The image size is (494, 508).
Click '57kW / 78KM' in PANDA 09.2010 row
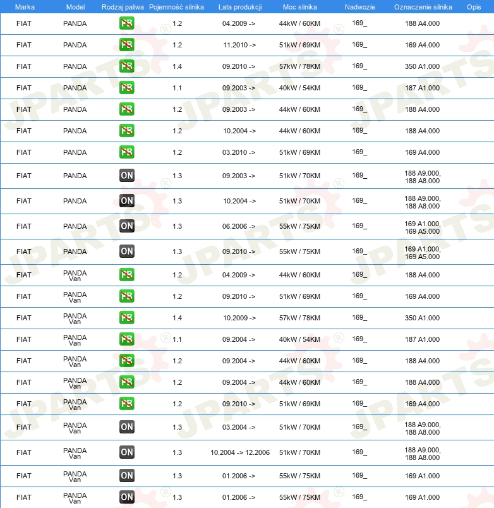(299, 66)
